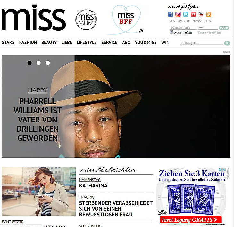Open the Instagram icon under miss folgen
234x227 pixels.
(178, 14)
